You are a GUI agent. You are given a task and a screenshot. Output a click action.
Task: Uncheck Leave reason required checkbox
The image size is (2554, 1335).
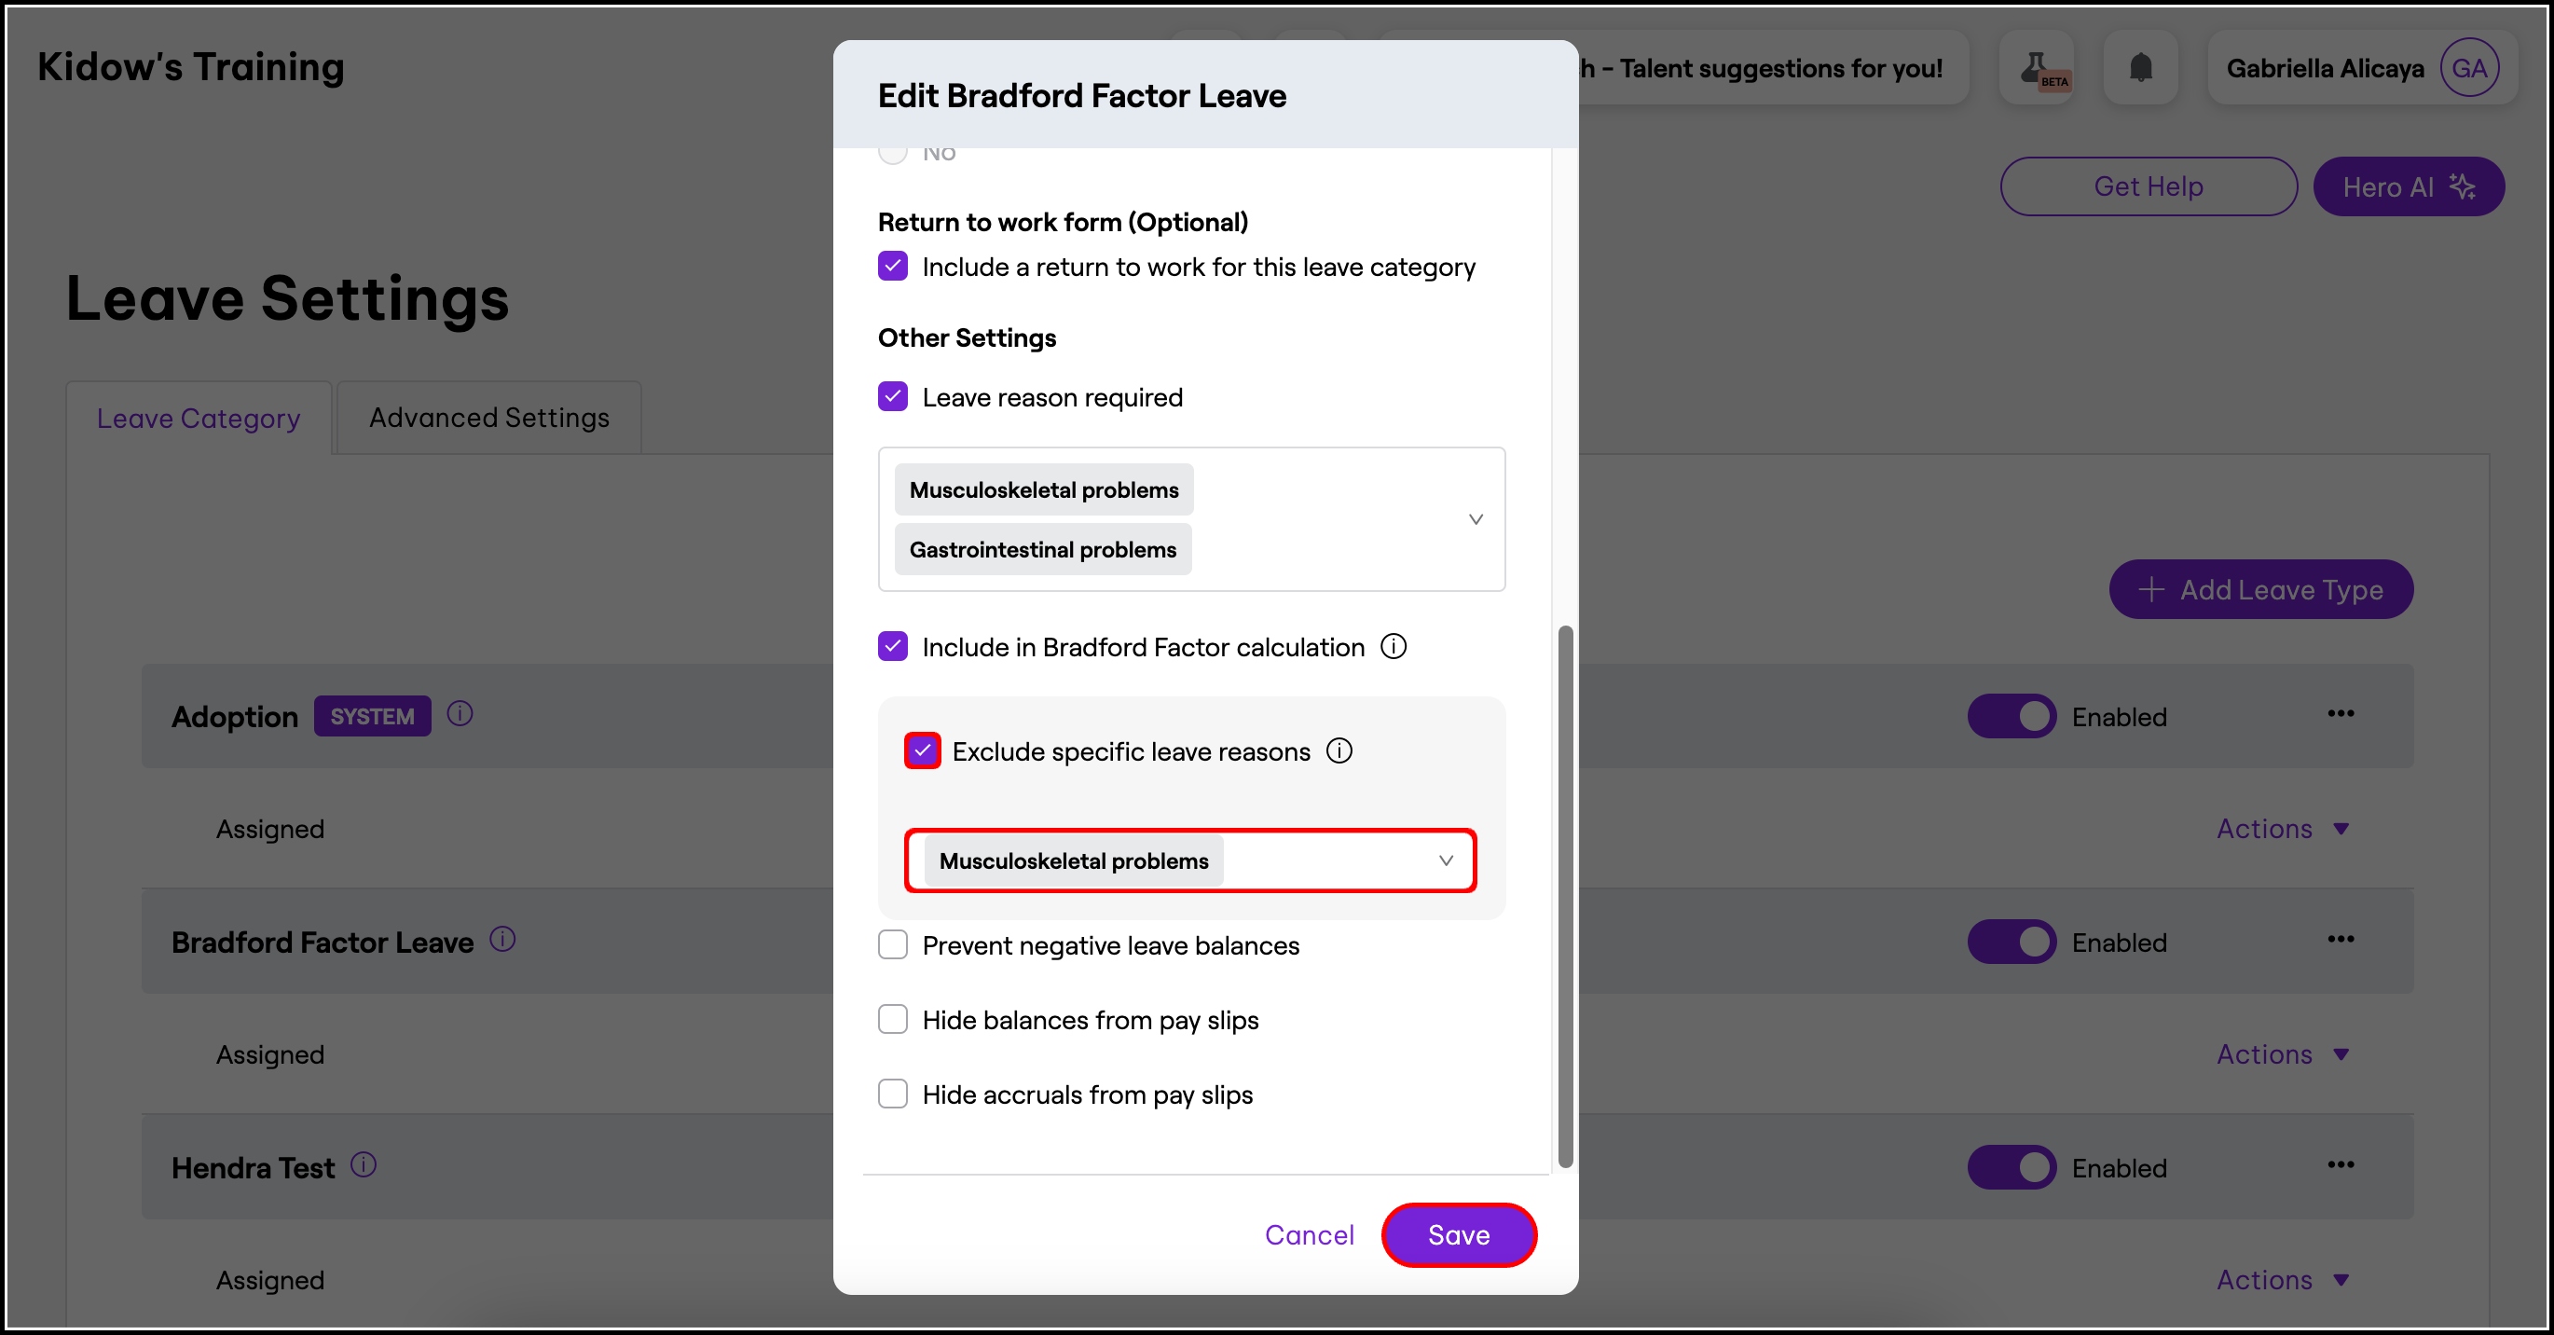click(x=892, y=397)
